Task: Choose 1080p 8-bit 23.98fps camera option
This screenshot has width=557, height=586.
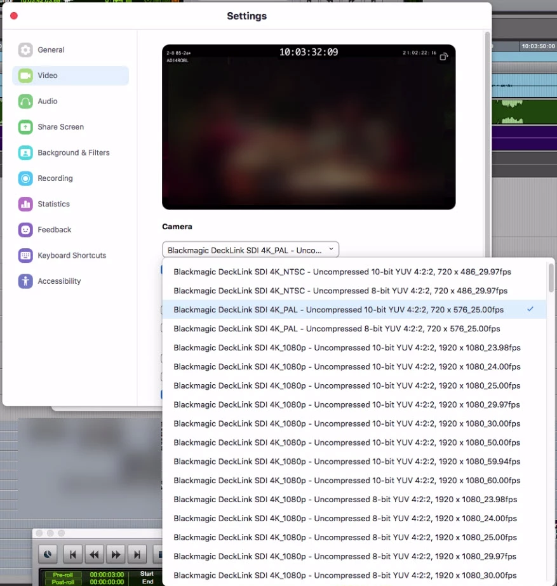Action: click(x=354, y=499)
